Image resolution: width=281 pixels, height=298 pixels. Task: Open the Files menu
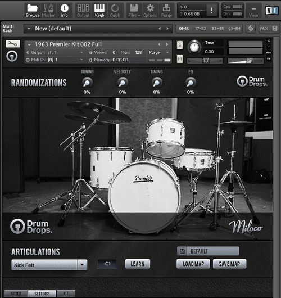(134, 11)
